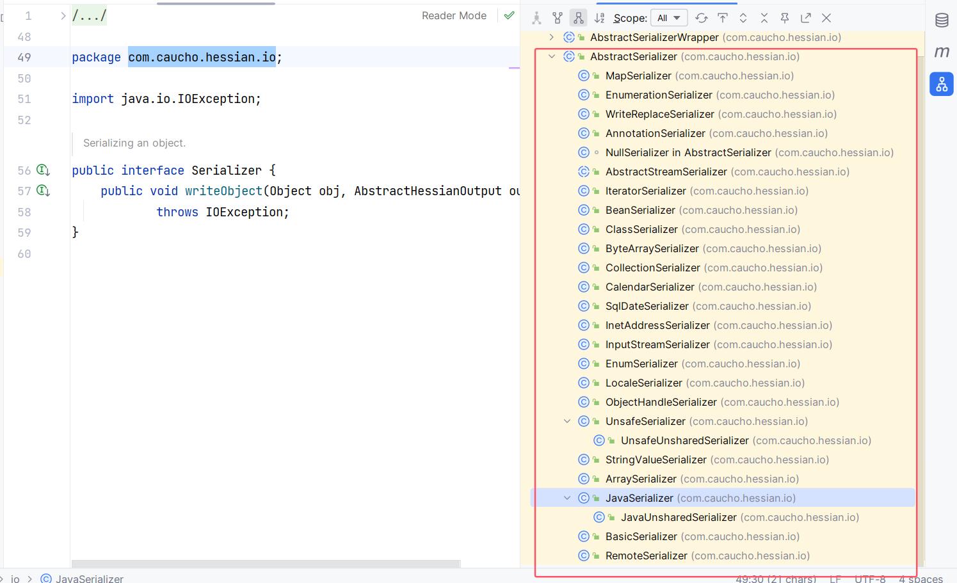Screen dimensions: 957x583
Task: Open the Scope dropdown set to All
Action: (x=669, y=18)
